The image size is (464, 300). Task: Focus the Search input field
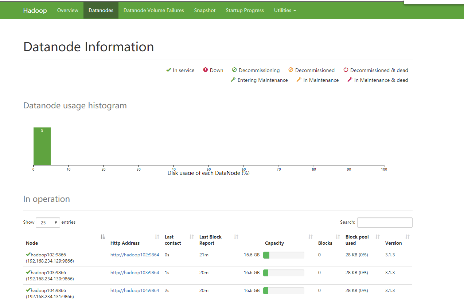pyautogui.click(x=385, y=223)
